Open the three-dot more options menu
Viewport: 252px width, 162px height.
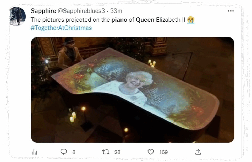pyautogui.click(x=231, y=11)
